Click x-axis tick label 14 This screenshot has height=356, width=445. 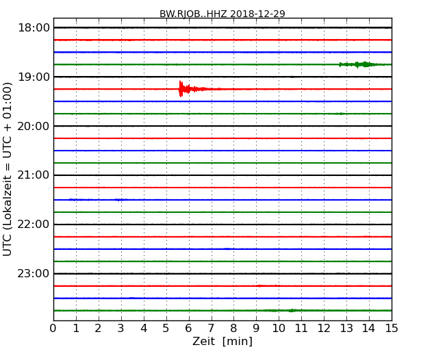369,329
